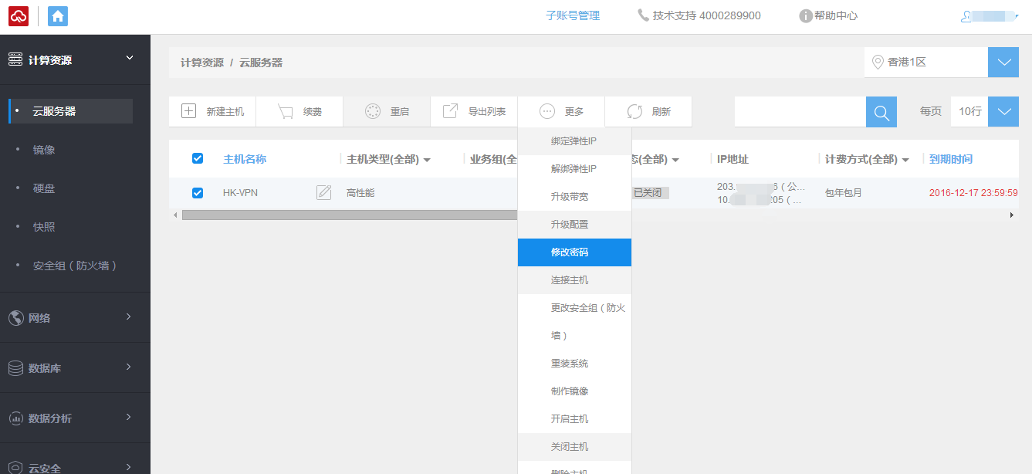Open the 镜像 sidebar item
1032x474 pixels.
tap(44, 150)
